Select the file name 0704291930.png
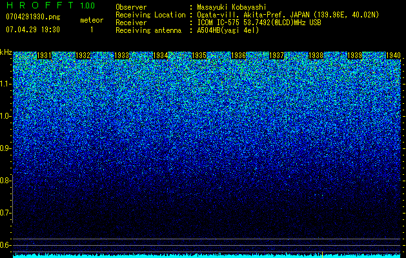This screenshot has height=258, width=406. click(33, 17)
